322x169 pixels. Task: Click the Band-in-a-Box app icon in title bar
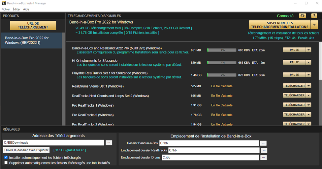point(4,3)
